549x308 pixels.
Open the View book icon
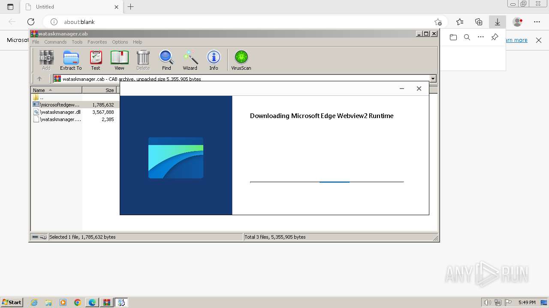pos(119,60)
